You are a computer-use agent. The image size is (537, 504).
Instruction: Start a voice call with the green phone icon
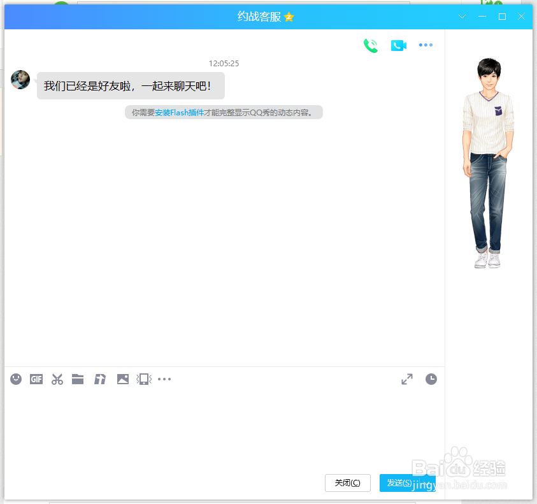371,46
